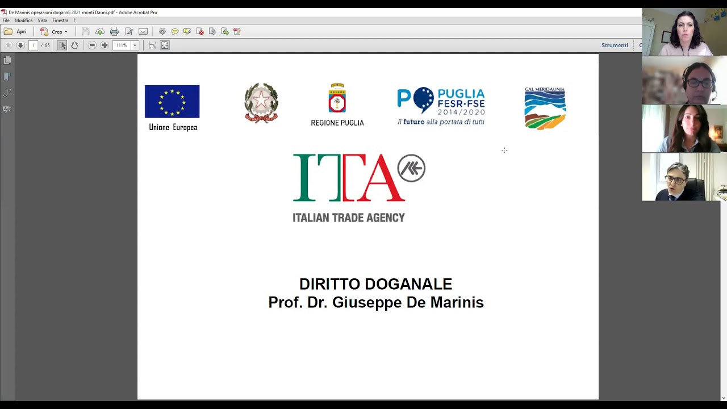Image resolution: width=727 pixels, height=409 pixels.
Task: Choose the Select tool arrow cursor
Action: click(x=62, y=45)
